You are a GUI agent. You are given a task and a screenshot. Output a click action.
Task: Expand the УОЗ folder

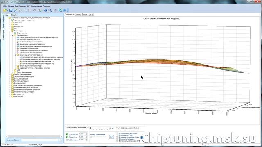(x=13, y=70)
